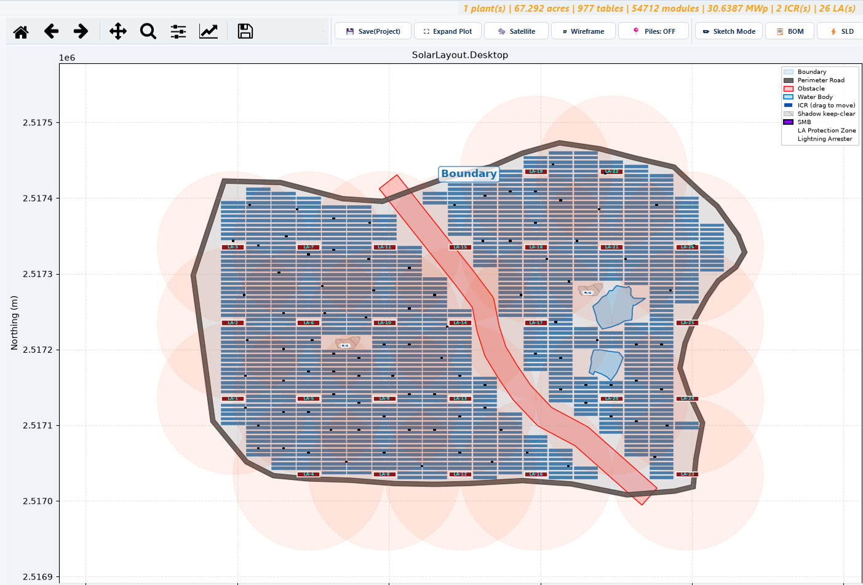Click the SolarLayout.Desktop plot title

coord(460,55)
